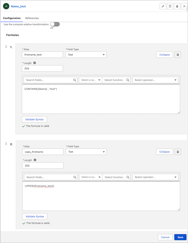
Task: Grab the drag handle of formula 2
Action: (x=6, y=144)
